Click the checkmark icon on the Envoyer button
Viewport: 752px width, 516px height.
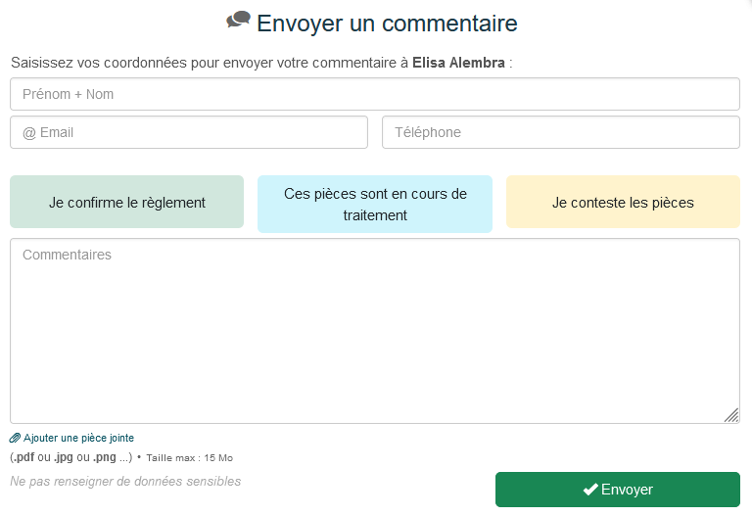point(589,490)
